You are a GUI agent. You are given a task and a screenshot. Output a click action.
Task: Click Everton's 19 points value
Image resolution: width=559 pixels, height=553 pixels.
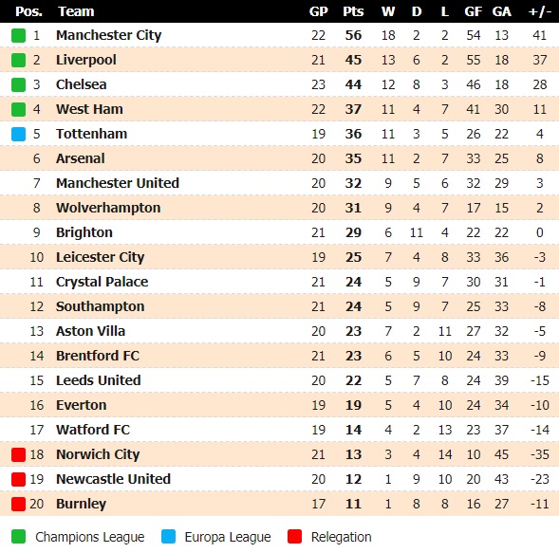pyautogui.click(x=353, y=405)
